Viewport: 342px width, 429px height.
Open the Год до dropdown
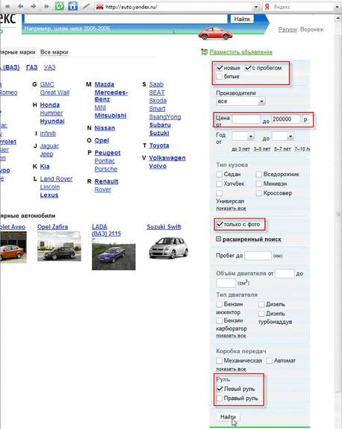tap(283, 136)
